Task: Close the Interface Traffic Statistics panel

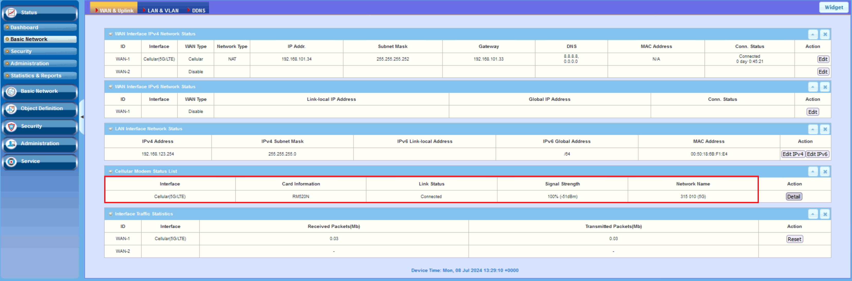Action: 825,214
